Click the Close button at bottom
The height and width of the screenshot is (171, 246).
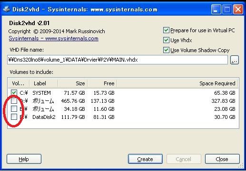pos(222,159)
